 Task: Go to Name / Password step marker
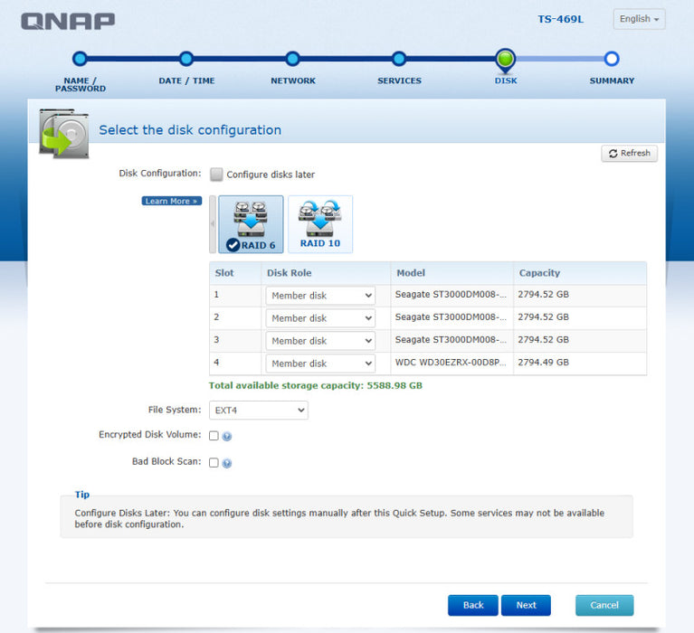click(x=81, y=59)
